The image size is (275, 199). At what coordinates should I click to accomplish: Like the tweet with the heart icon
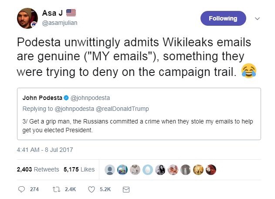(x=92, y=189)
